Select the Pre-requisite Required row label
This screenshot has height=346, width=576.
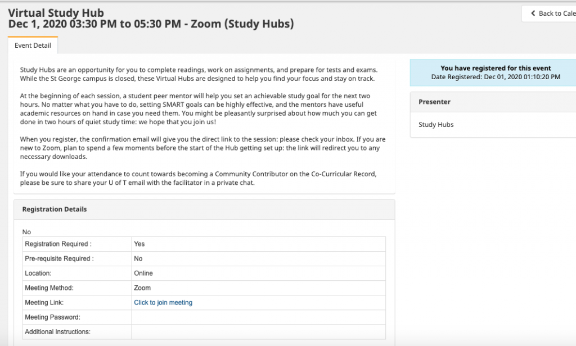pos(59,259)
